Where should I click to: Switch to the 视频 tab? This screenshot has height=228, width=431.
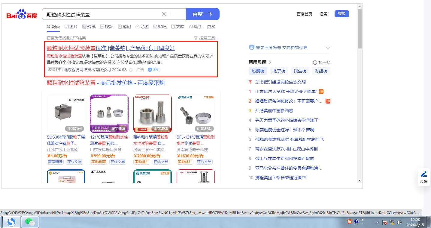point(107,27)
